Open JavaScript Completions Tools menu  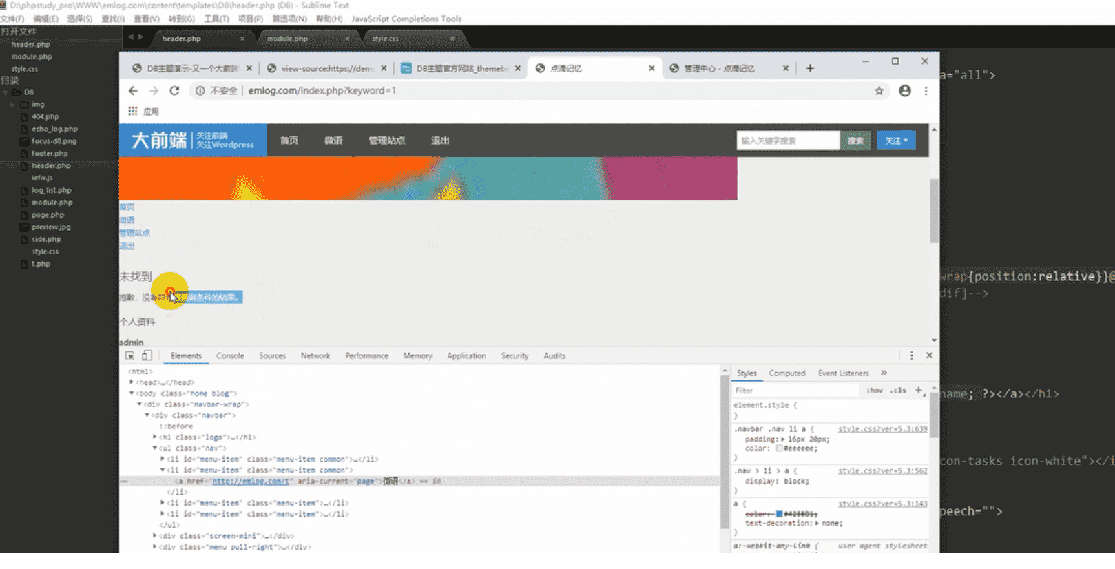406,19
